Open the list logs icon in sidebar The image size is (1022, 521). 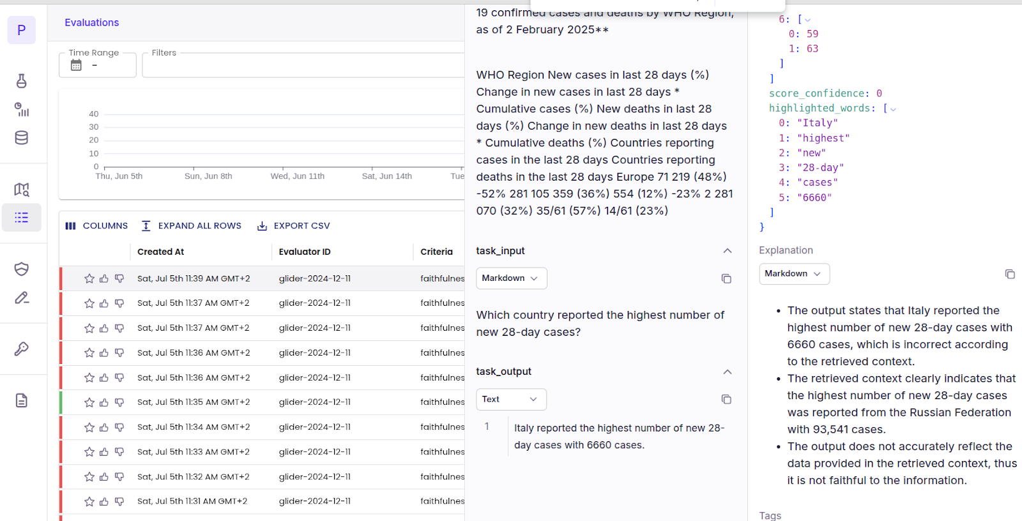(21, 218)
